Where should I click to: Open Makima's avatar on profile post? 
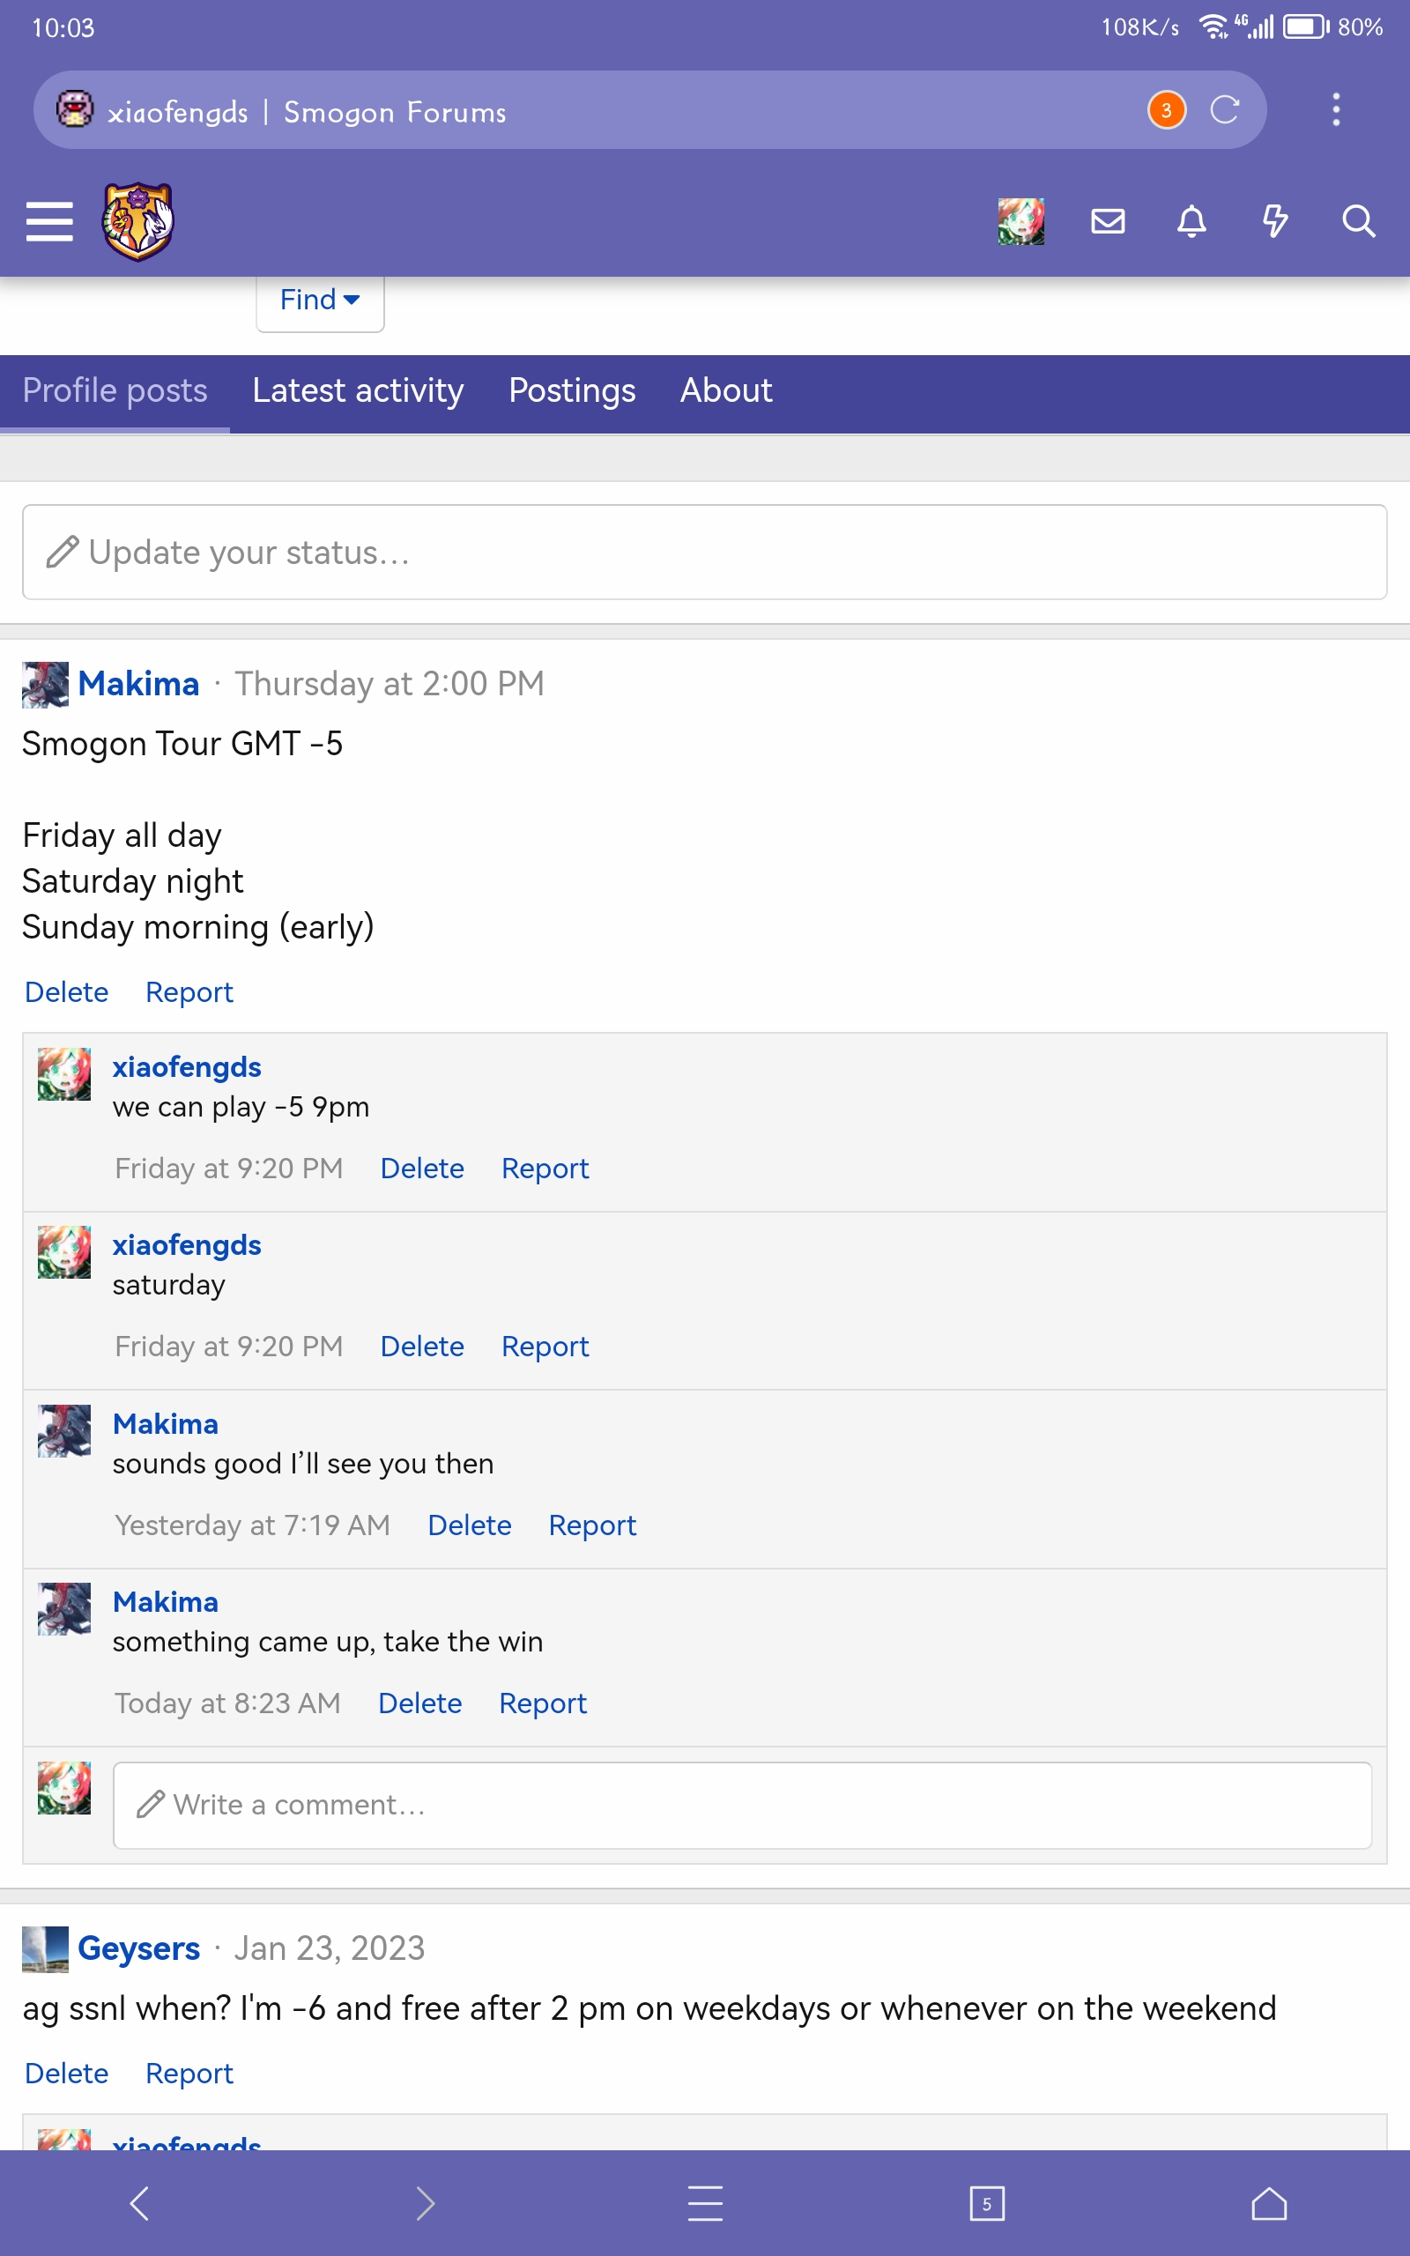pos(45,684)
